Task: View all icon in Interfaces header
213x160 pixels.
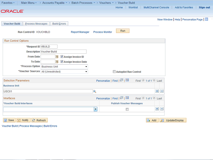Action: tap(121, 98)
